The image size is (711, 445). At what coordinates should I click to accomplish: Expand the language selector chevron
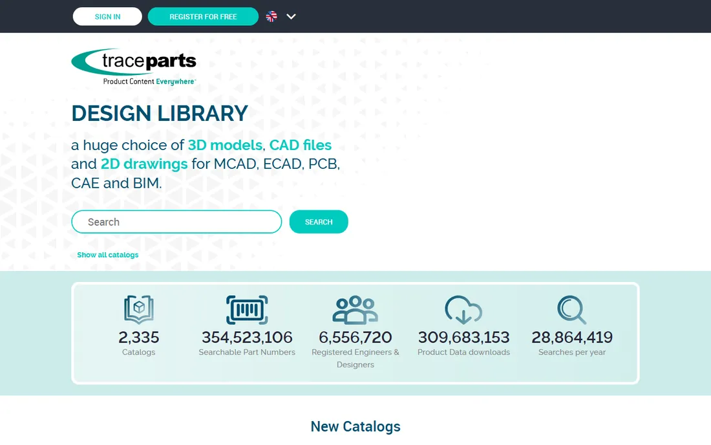pos(291,16)
